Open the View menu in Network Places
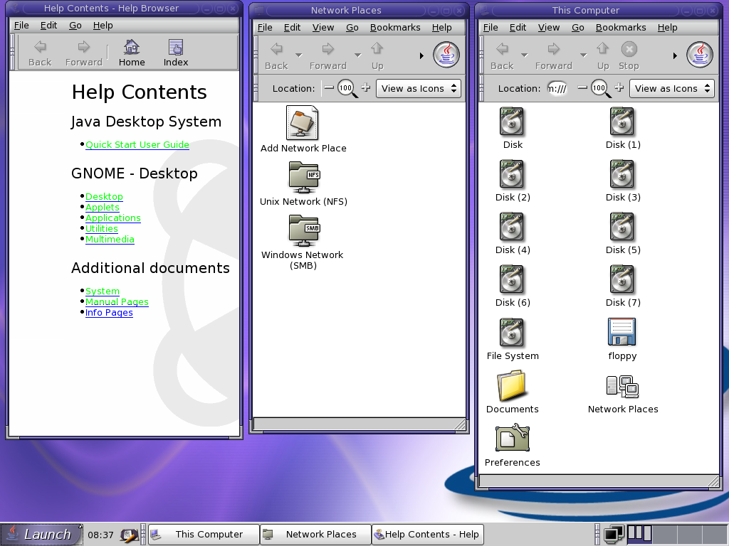 [323, 28]
